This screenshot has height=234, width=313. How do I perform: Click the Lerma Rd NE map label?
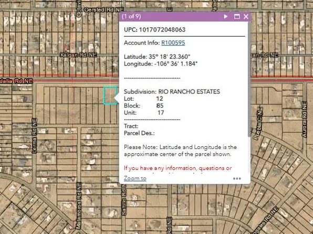pos(34,136)
